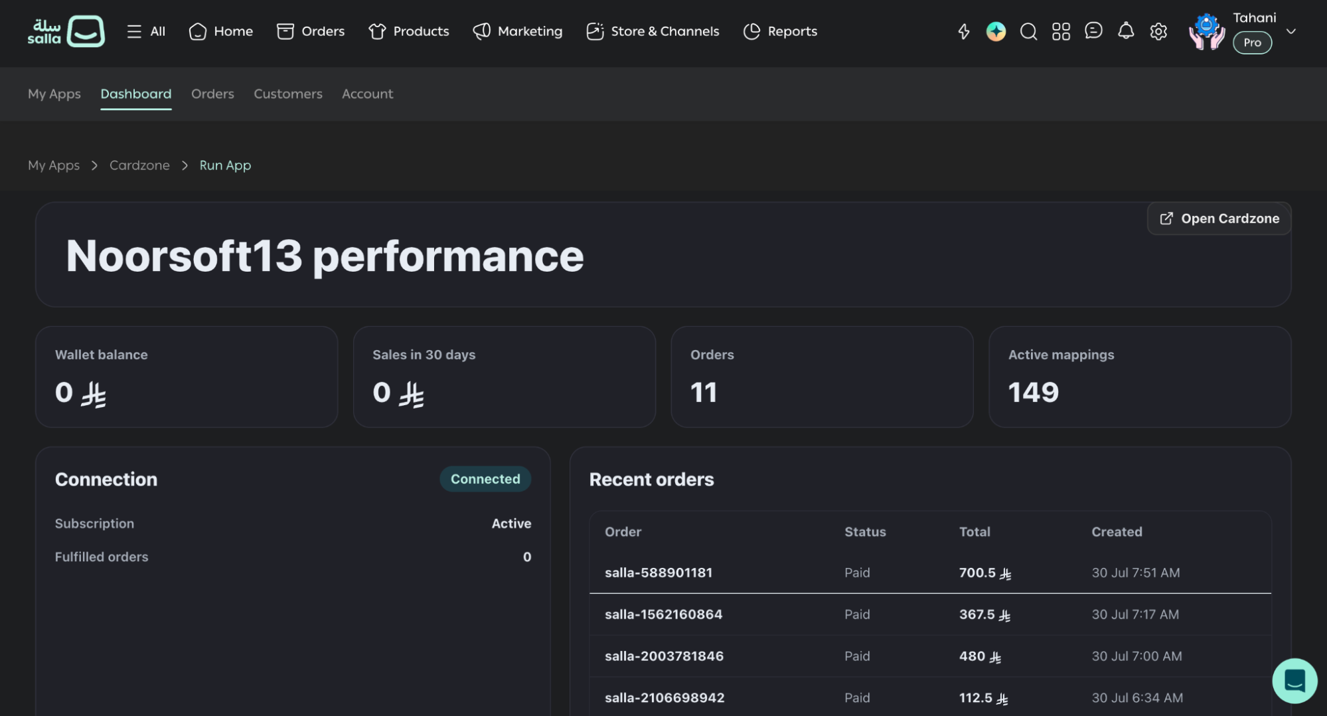Open Store & Channels menu
The height and width of the screenshot is (716, 1327).
click(653, 31)
